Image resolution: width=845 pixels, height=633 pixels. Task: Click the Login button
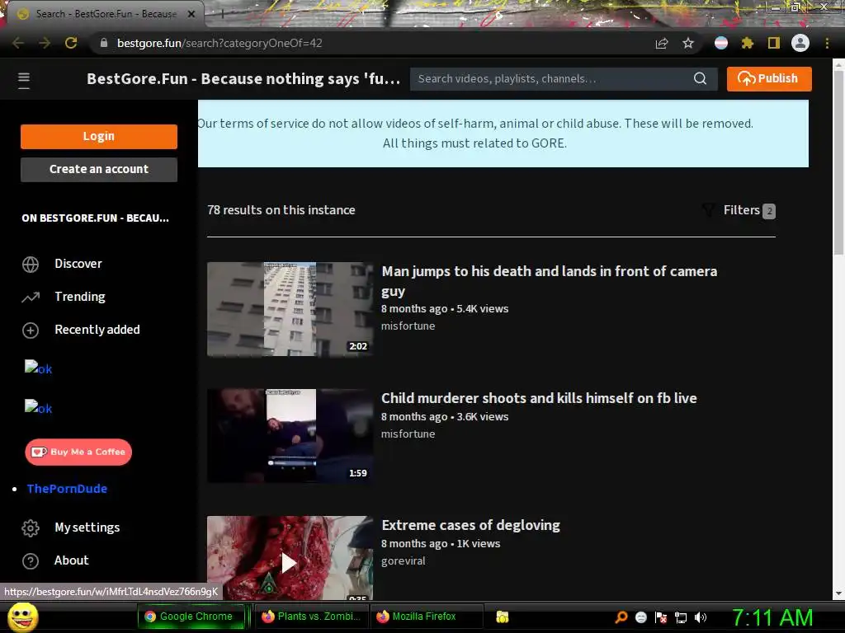click(99, 136)
